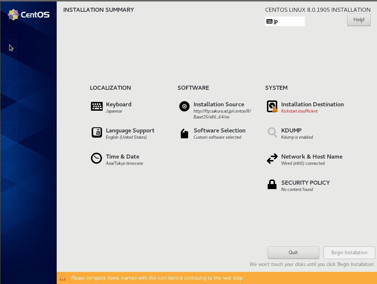The image size is (377, 284).
Task: Click the SOFTWARE section heading
Action: click(193, 88)
